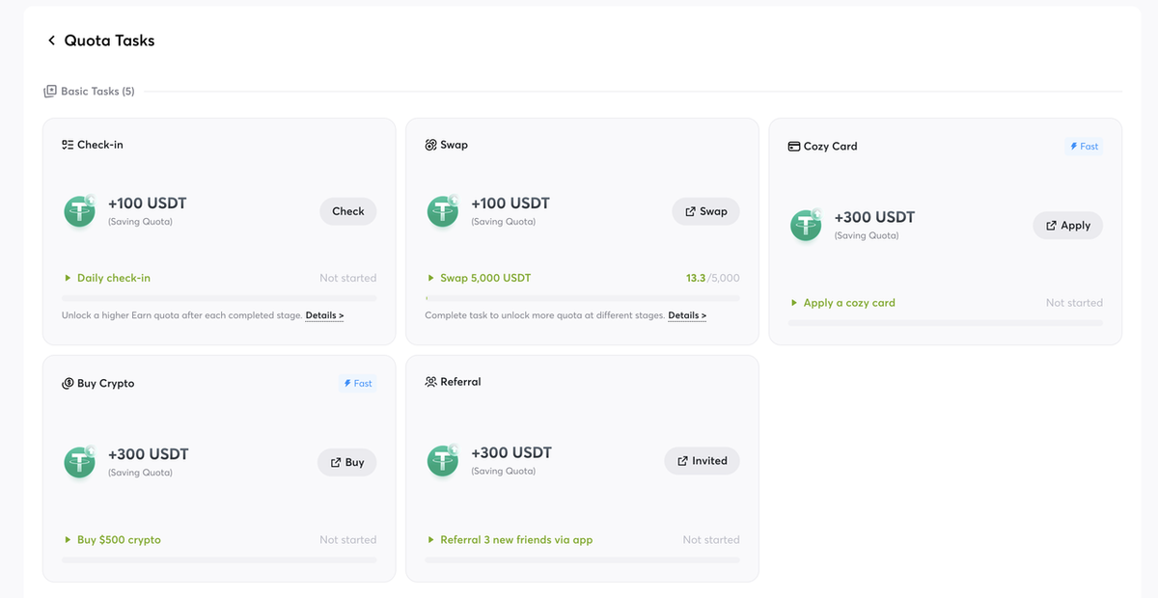Click the Invited button in Referral
The image size is (1158, 598).
tap(703, 461)
